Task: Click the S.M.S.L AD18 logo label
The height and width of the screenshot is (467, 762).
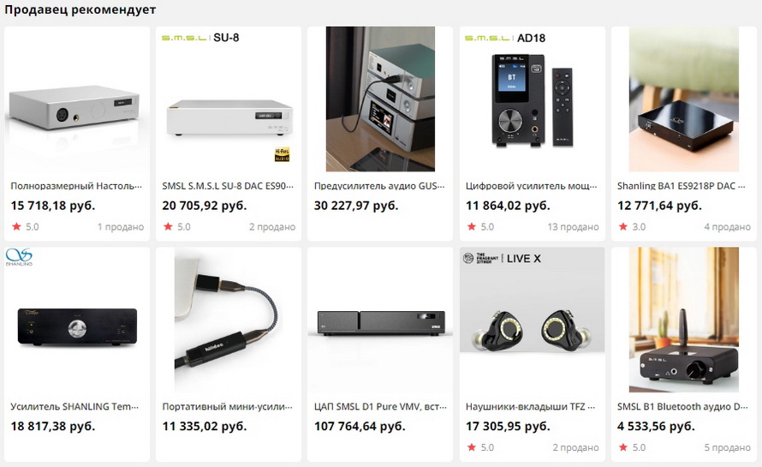Action: [505, 38]
